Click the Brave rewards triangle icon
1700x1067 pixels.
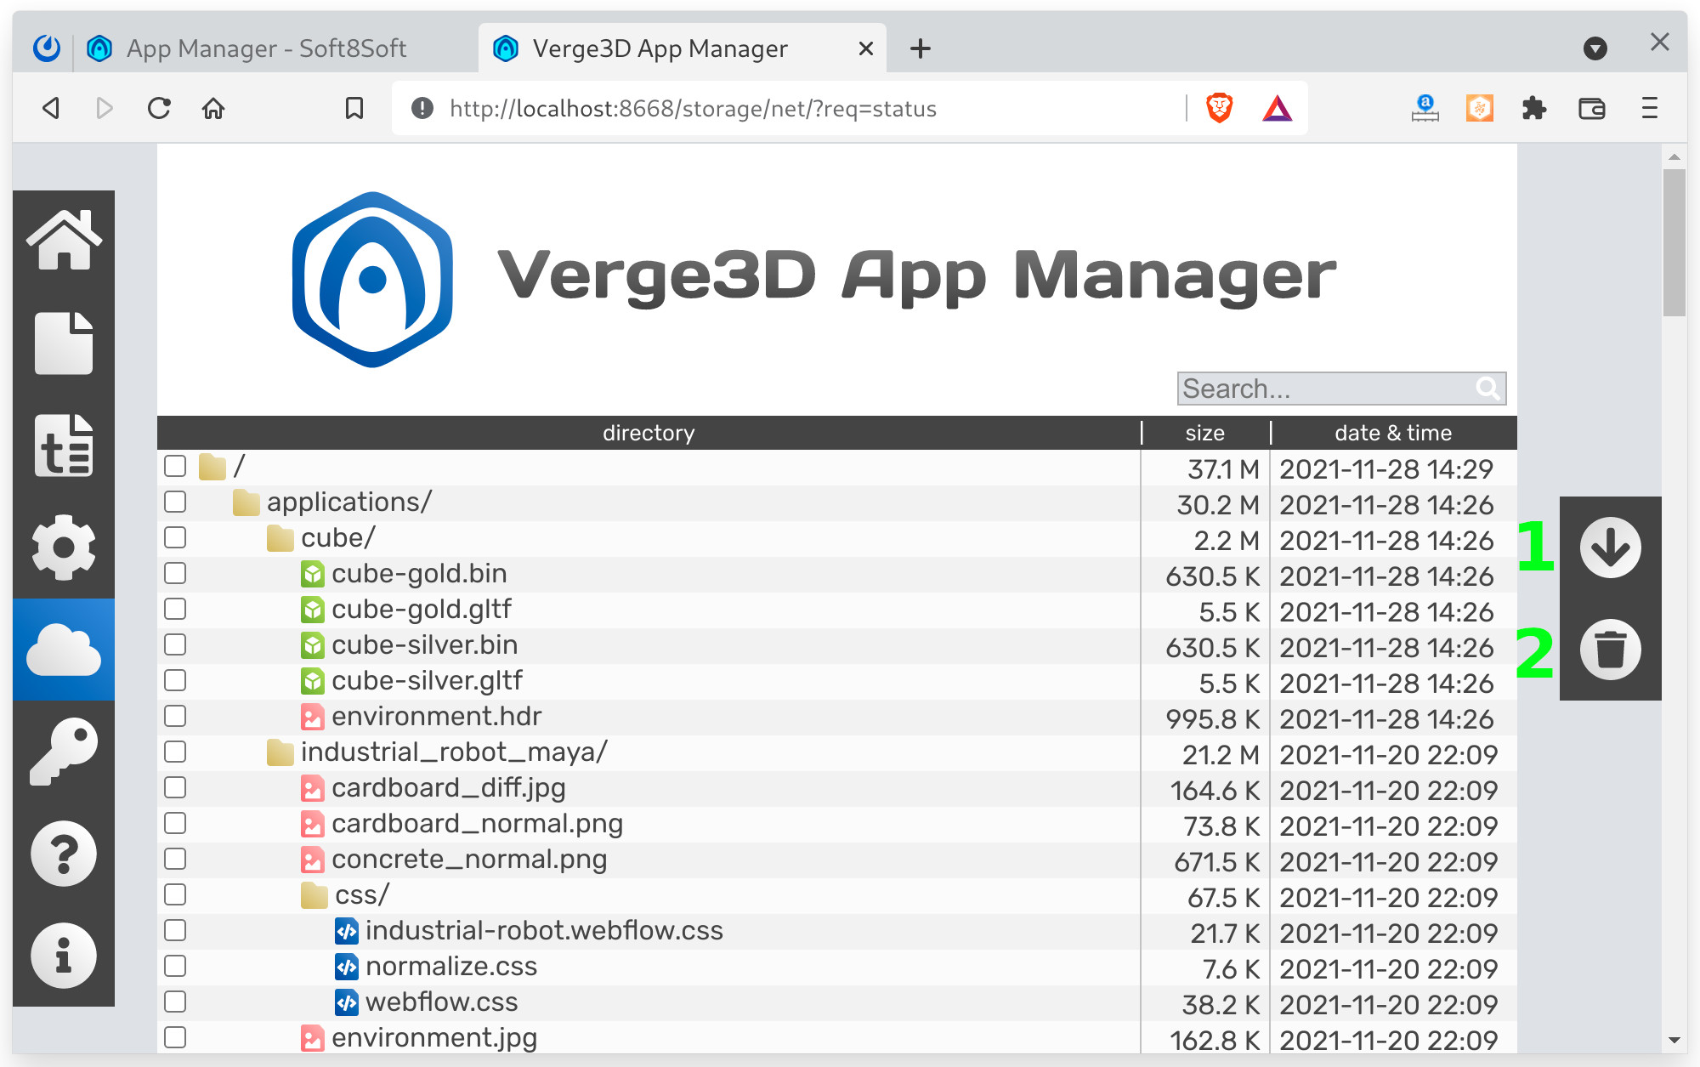pyautogui.click(x=1277, y=108)
